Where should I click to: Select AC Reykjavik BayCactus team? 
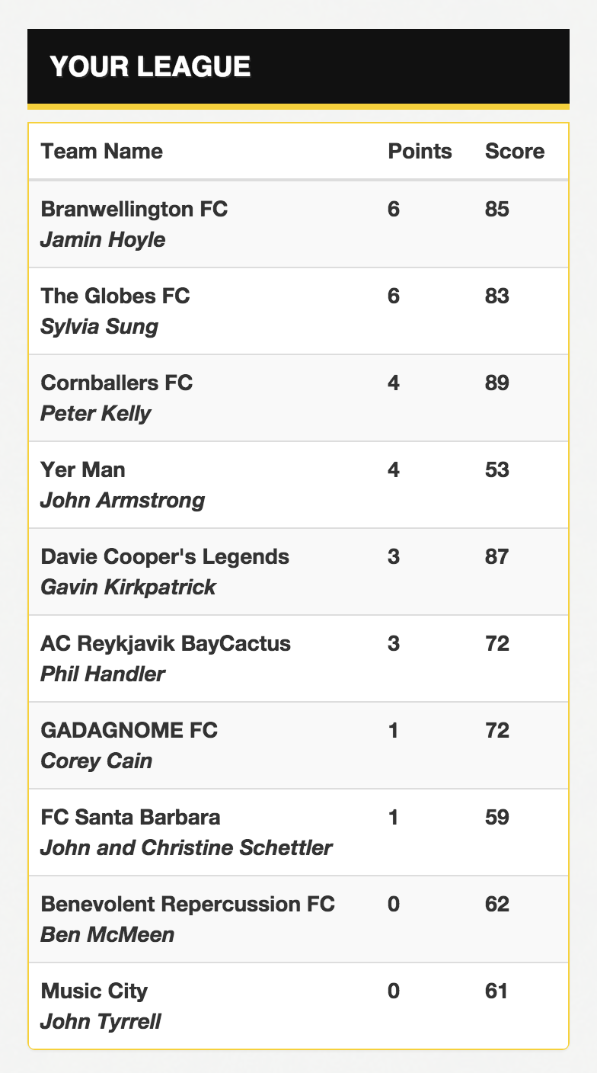tap(298, 658)
